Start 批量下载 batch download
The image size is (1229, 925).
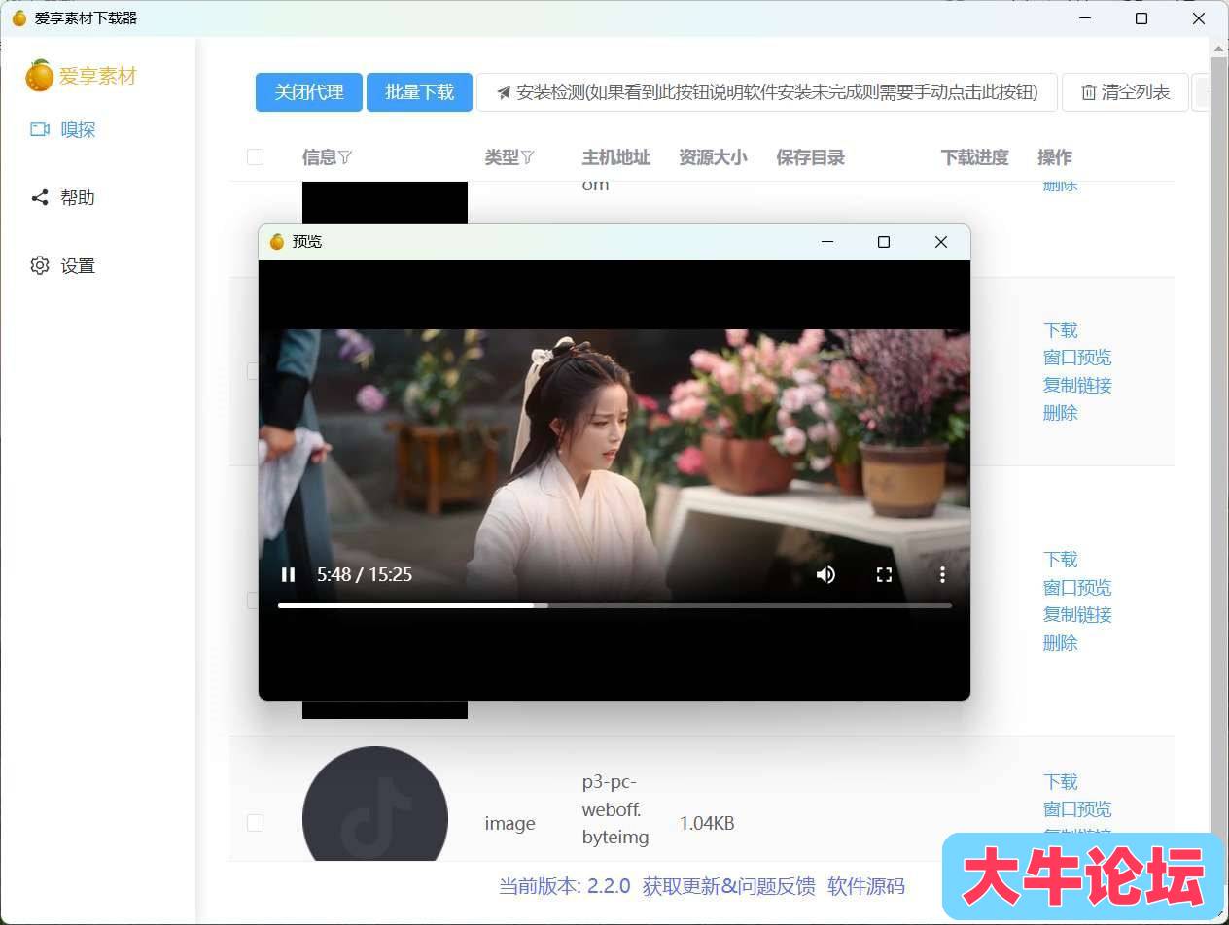[419, 92]
